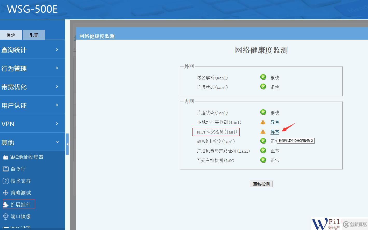Click the green status icon beside 域名解析(wan1)
The height and width of the screenshot is (230, 368).
pos(263,77)
